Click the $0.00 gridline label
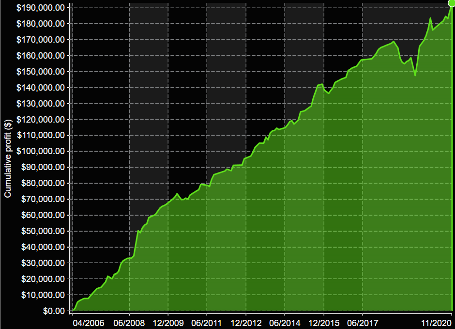This screenshot has height=329, width=455. [x=55, y=311]
